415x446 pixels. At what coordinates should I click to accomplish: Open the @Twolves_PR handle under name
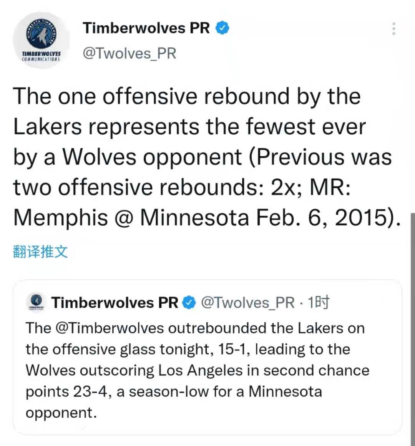click(129, 53)
